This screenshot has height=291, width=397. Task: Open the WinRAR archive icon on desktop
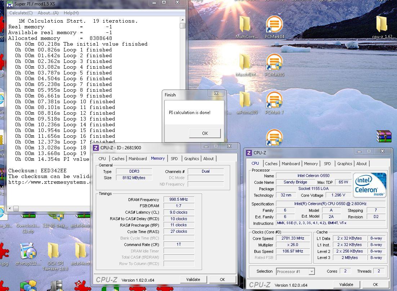(384, 136)
